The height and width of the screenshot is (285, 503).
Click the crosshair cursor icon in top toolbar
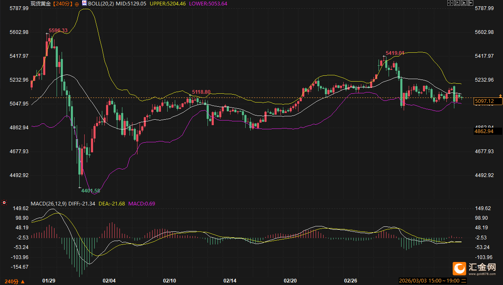click(451, 3)
